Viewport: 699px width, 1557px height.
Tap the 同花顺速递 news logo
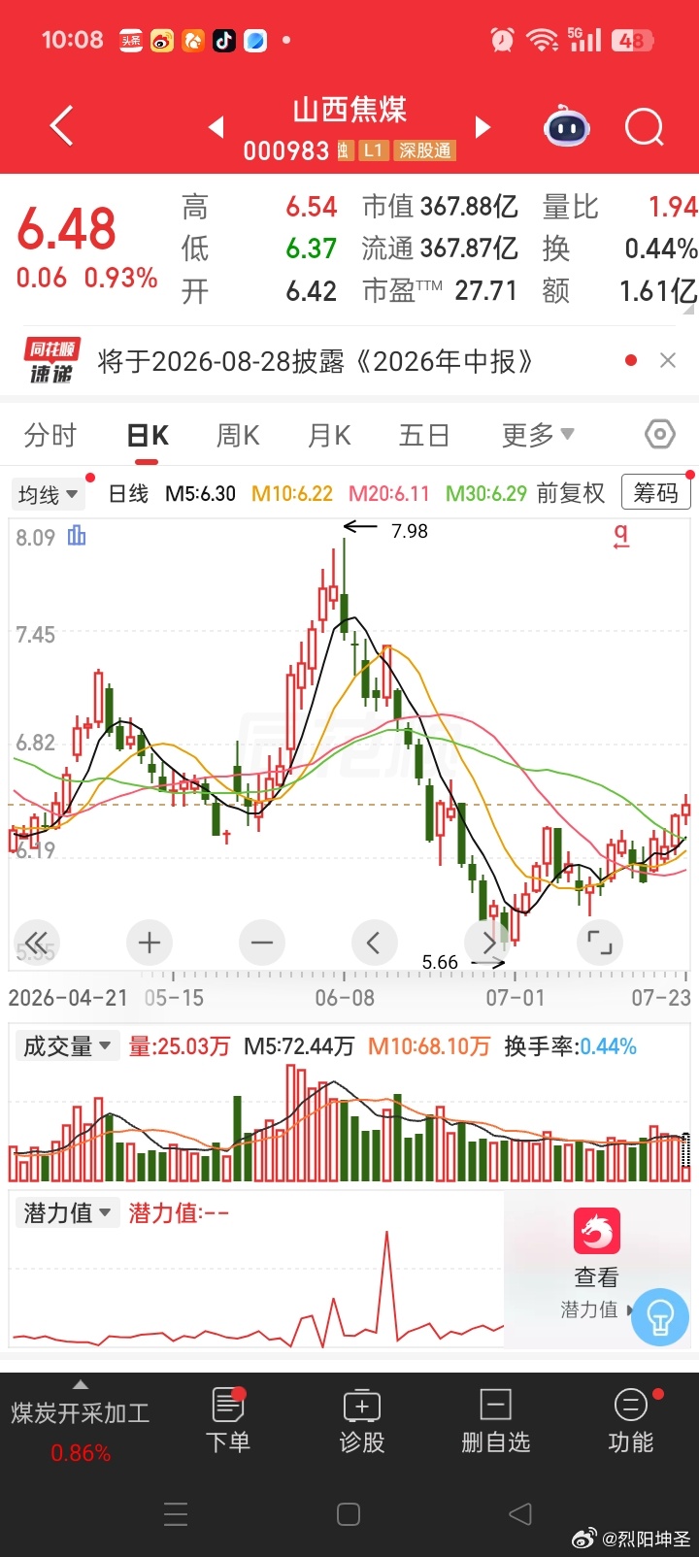coord(52,361)
